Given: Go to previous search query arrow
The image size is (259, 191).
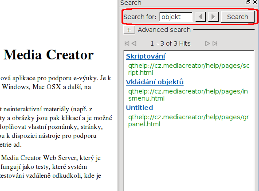Looking at the screenshot, I should (x=200, y=17).
